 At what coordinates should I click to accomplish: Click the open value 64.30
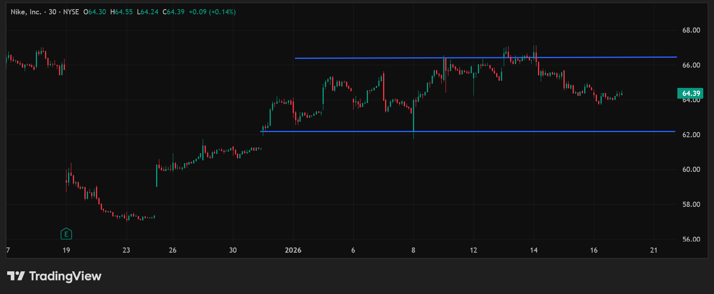point(97,12)
